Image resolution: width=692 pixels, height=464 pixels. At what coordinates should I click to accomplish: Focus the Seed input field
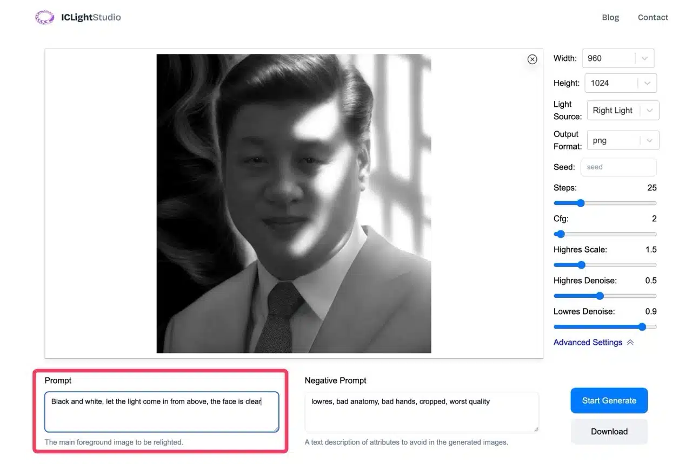tap(618, 167)
